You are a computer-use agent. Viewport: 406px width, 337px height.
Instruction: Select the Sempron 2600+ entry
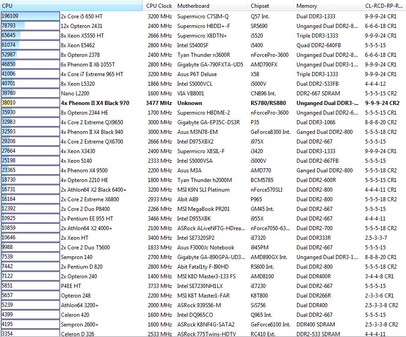pyautogui.click(x=80, y=325)
